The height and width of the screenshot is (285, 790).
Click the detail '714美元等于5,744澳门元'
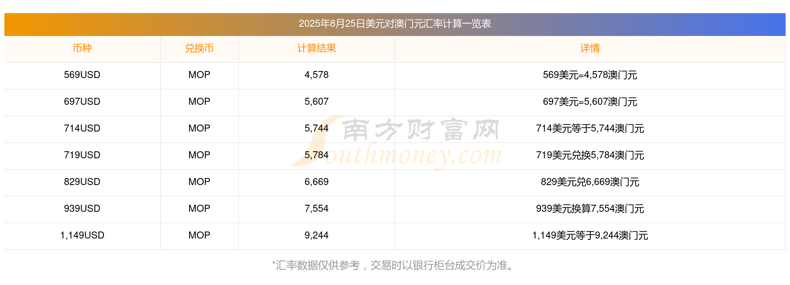[590, 128]
